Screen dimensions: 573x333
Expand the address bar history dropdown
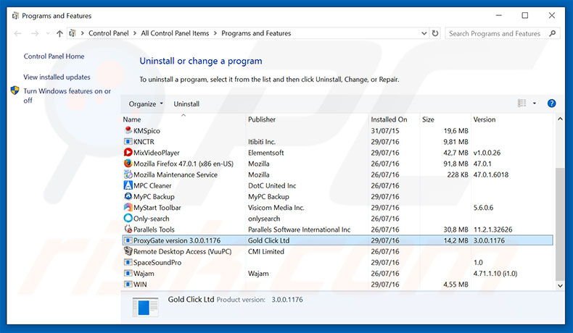(424, 33)
